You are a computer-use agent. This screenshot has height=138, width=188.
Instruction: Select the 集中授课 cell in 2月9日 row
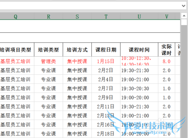(77, 97)
